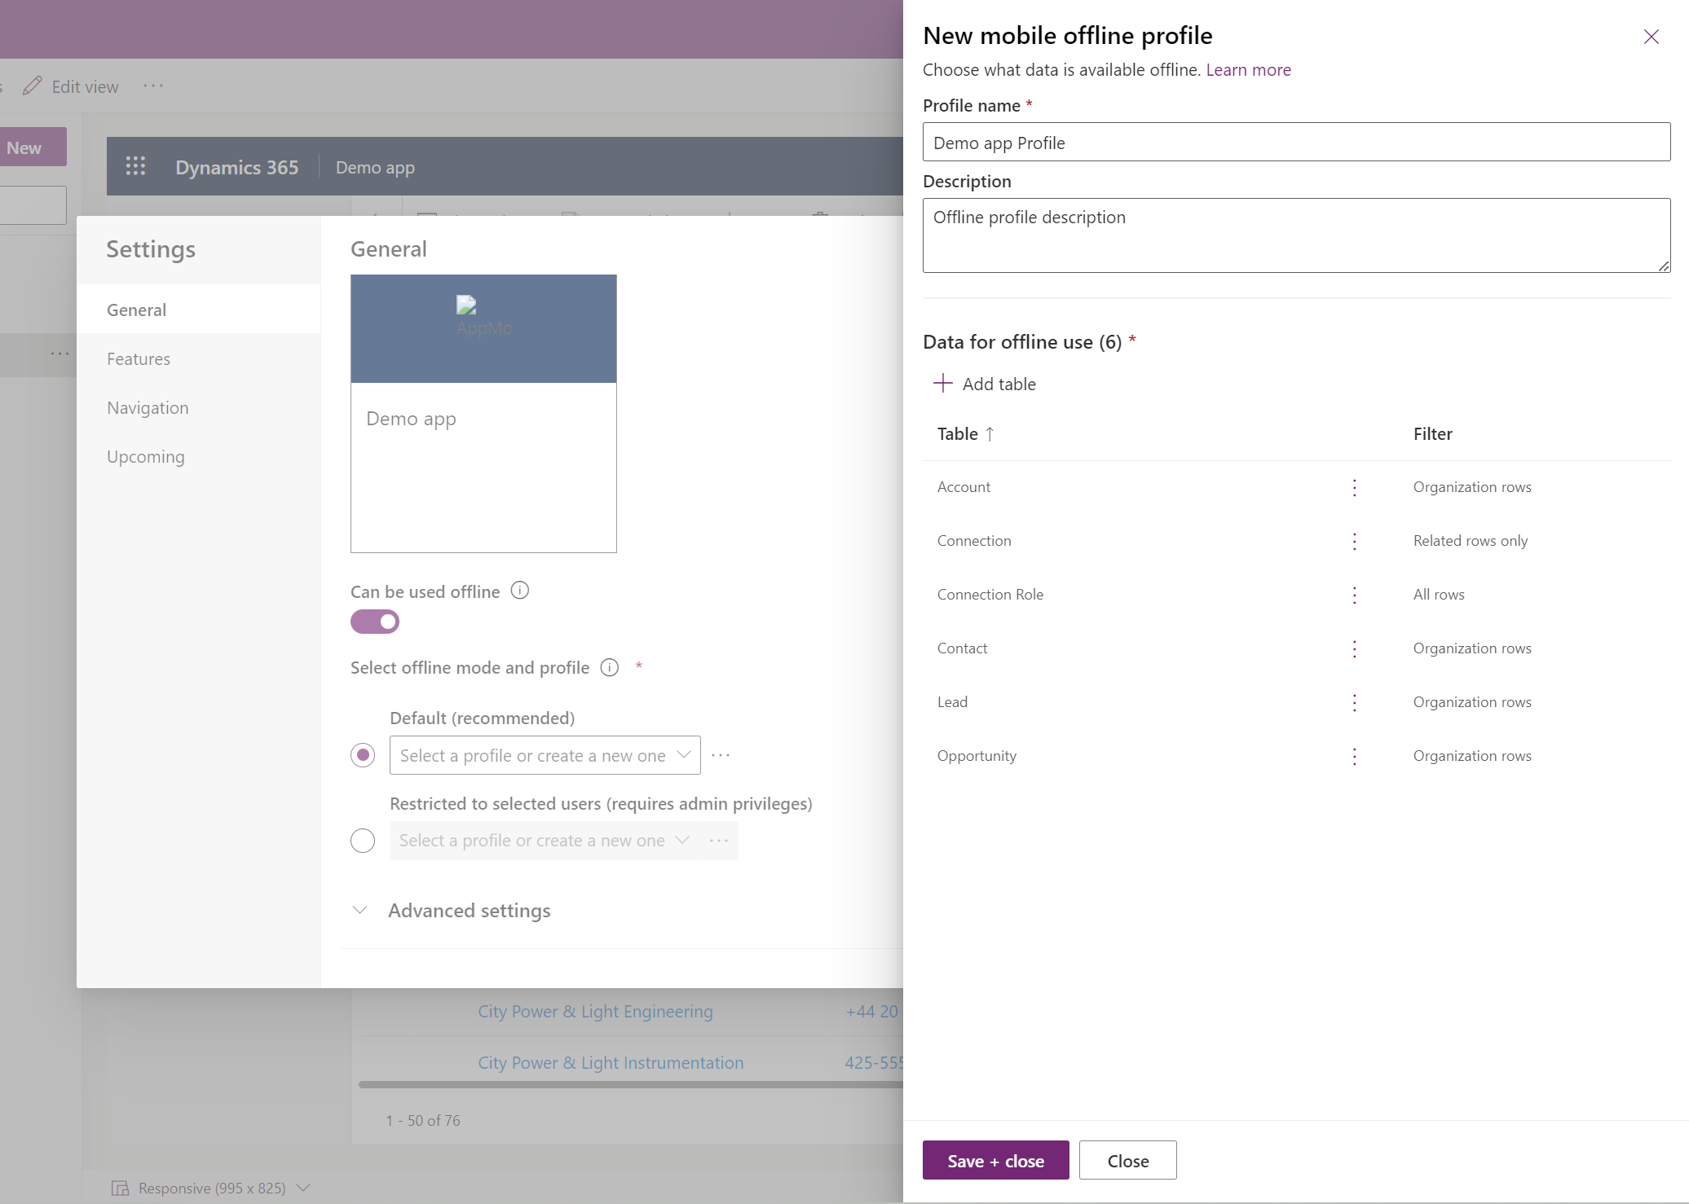Select the Navigation menu item in settings
The image size is (1689, 1204).
[x=148, y=406]
